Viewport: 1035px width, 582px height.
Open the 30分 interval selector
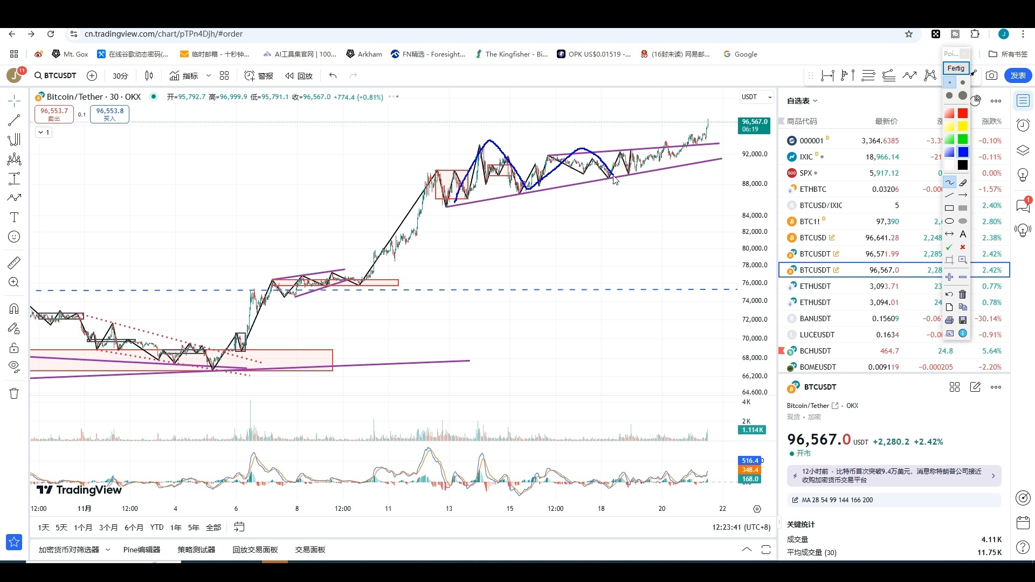[120, 75]
